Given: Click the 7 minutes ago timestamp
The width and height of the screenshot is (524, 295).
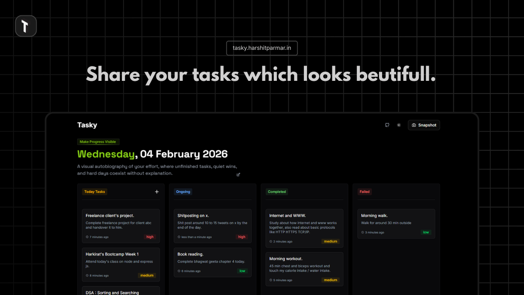Looking at the screenshot, I should tap(97, 237).
